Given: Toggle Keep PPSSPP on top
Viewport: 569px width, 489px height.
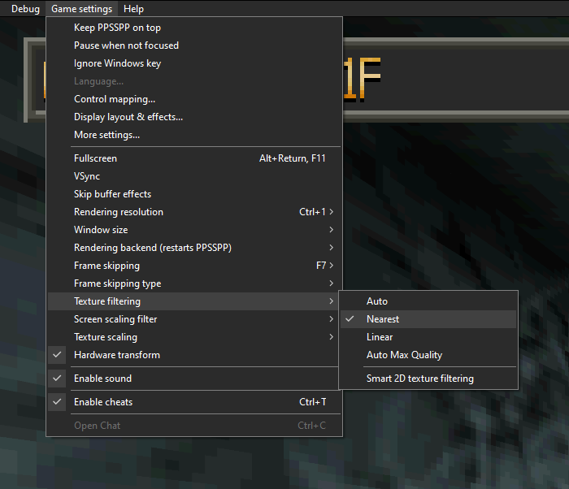Looking at the screenshot, I should tap(194, 28).
